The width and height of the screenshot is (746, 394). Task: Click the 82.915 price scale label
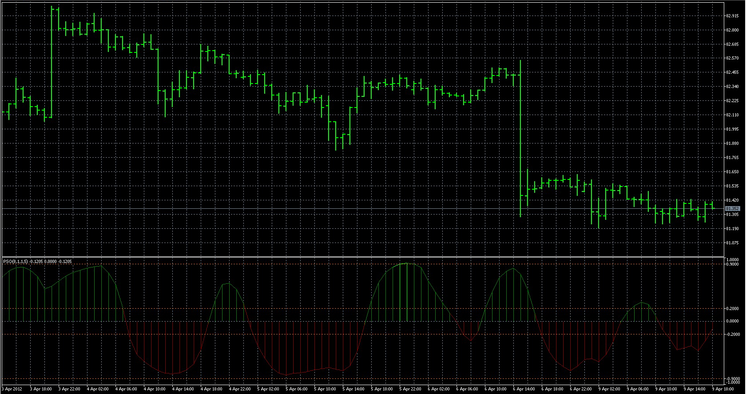(732, 16)
